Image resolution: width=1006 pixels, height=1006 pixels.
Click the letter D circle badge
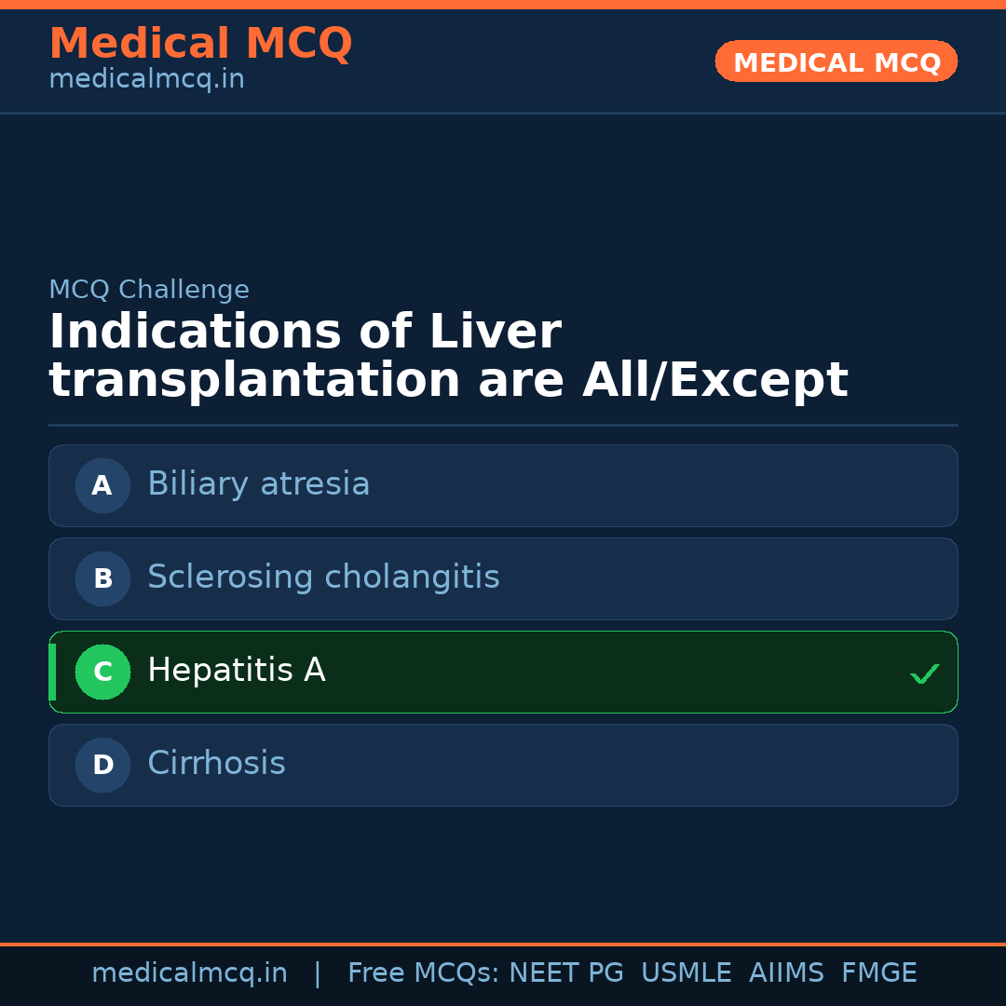point(102,765)
